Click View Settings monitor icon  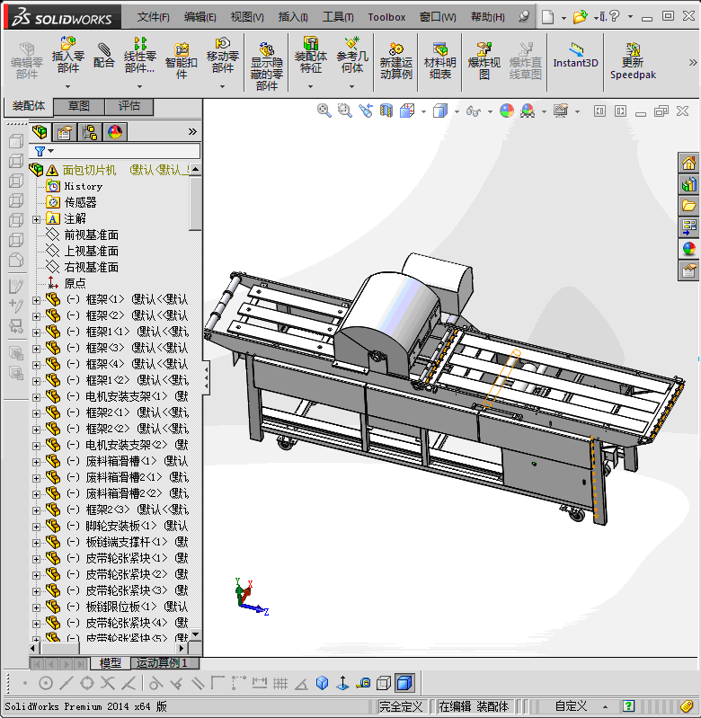pos(561,111)
